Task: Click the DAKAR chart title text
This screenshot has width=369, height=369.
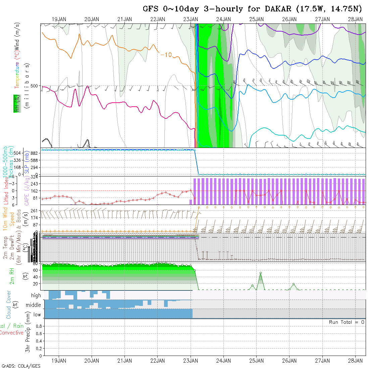Action: (x=252, y=9)
